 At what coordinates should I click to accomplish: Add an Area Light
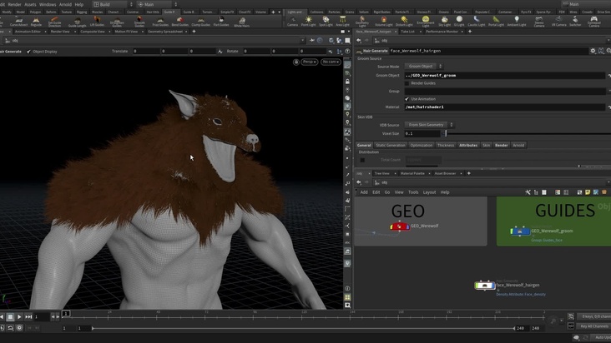342,22
